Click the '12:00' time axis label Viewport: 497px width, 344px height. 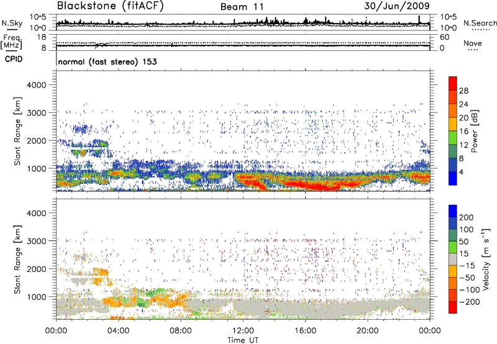pyautogui.click(x=243, y=331)
